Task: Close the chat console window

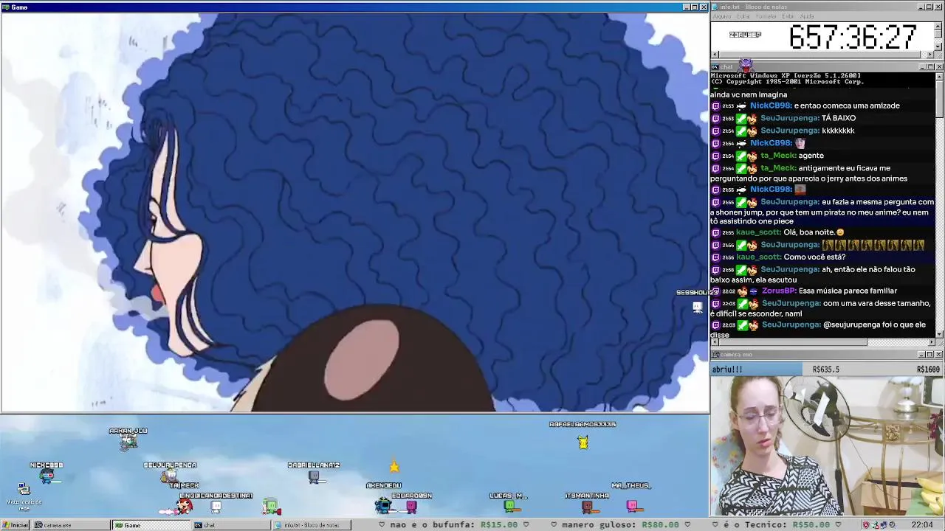Action: pyautogui.click(x=938, y=67)
